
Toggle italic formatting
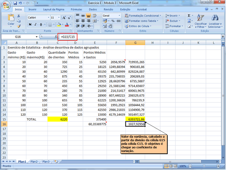coord(35,24)
